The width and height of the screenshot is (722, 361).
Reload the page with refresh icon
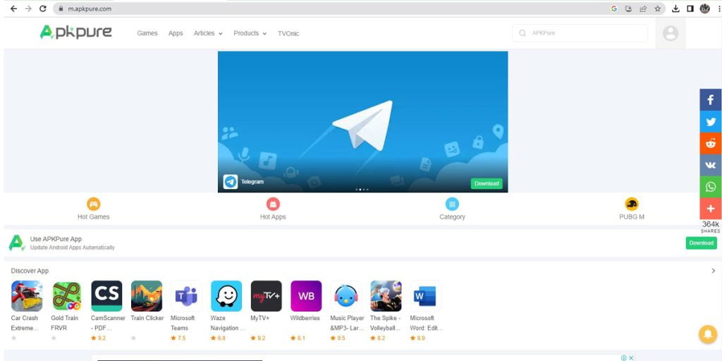[x=43, y=8]
